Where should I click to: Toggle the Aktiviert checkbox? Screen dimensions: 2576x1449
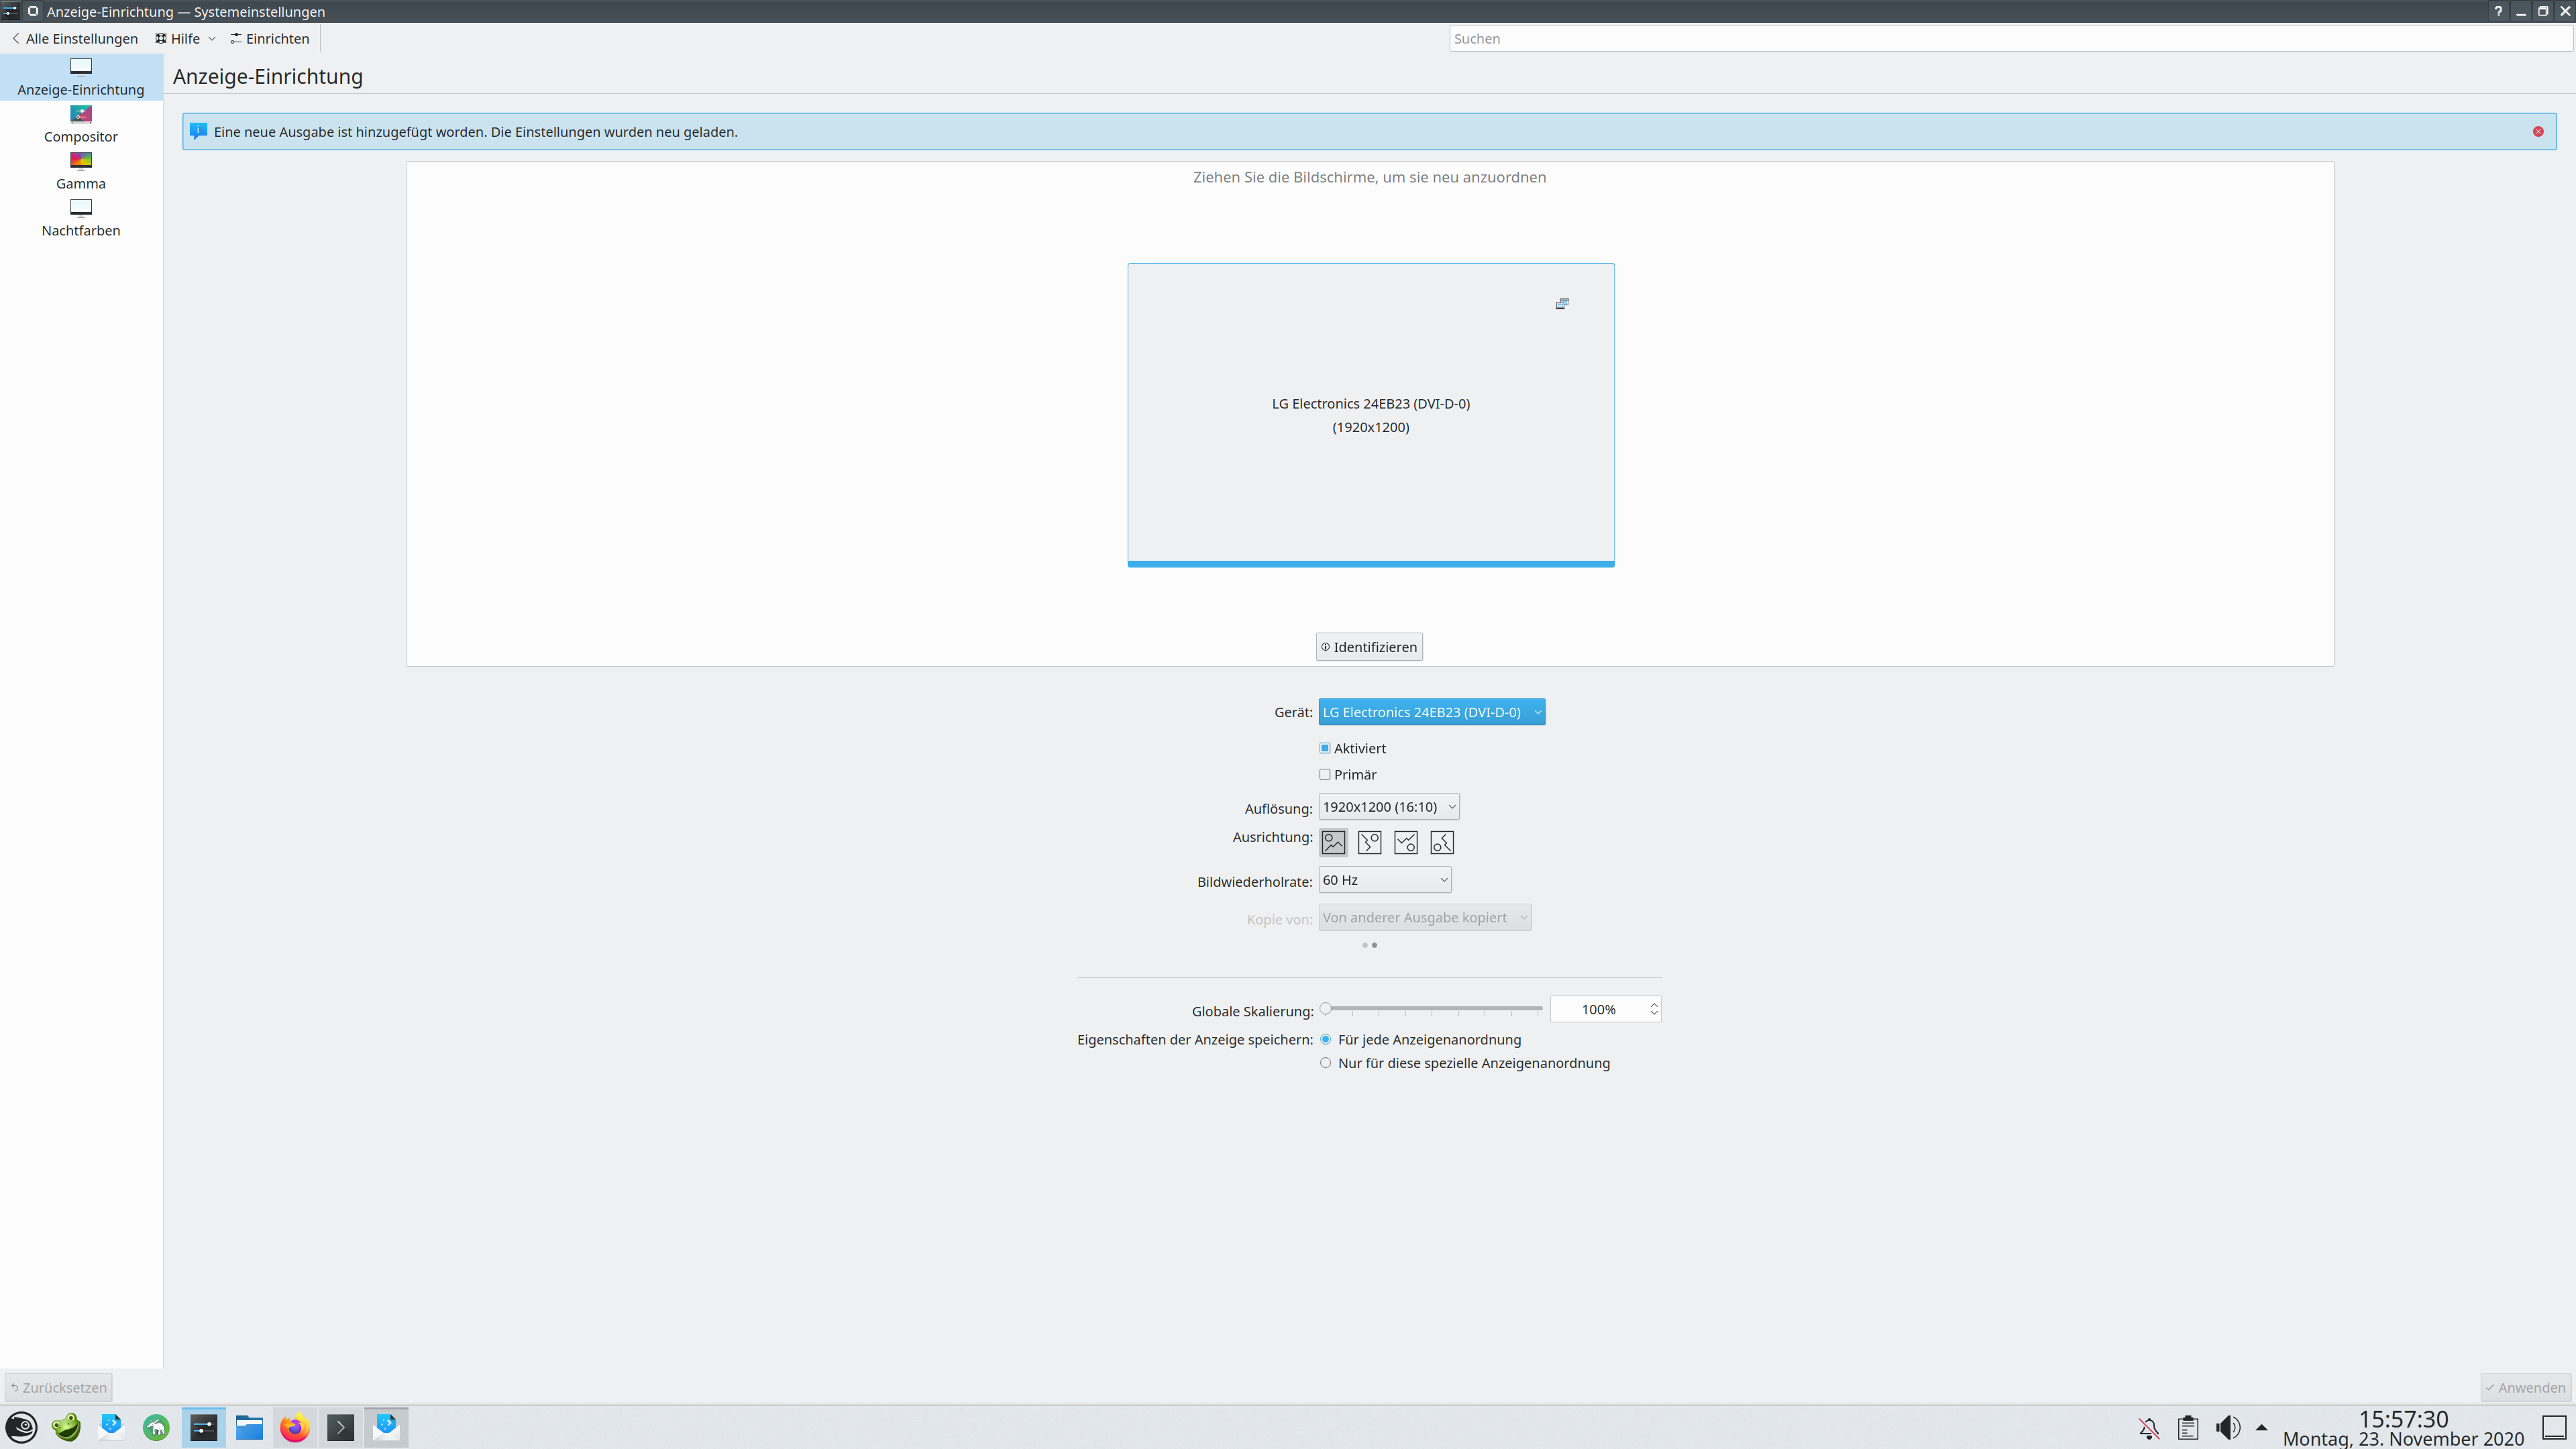click(x=1325, y=748)
